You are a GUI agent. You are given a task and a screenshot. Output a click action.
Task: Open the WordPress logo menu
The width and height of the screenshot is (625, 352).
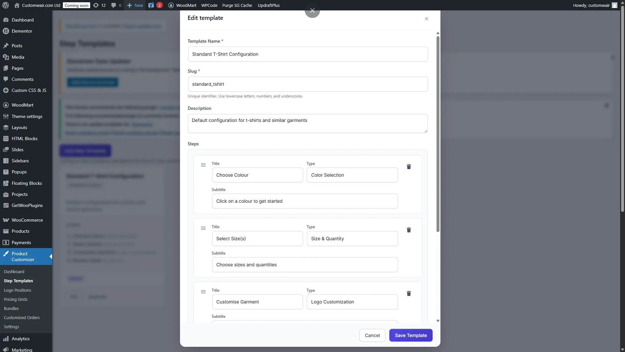point(6,5)
